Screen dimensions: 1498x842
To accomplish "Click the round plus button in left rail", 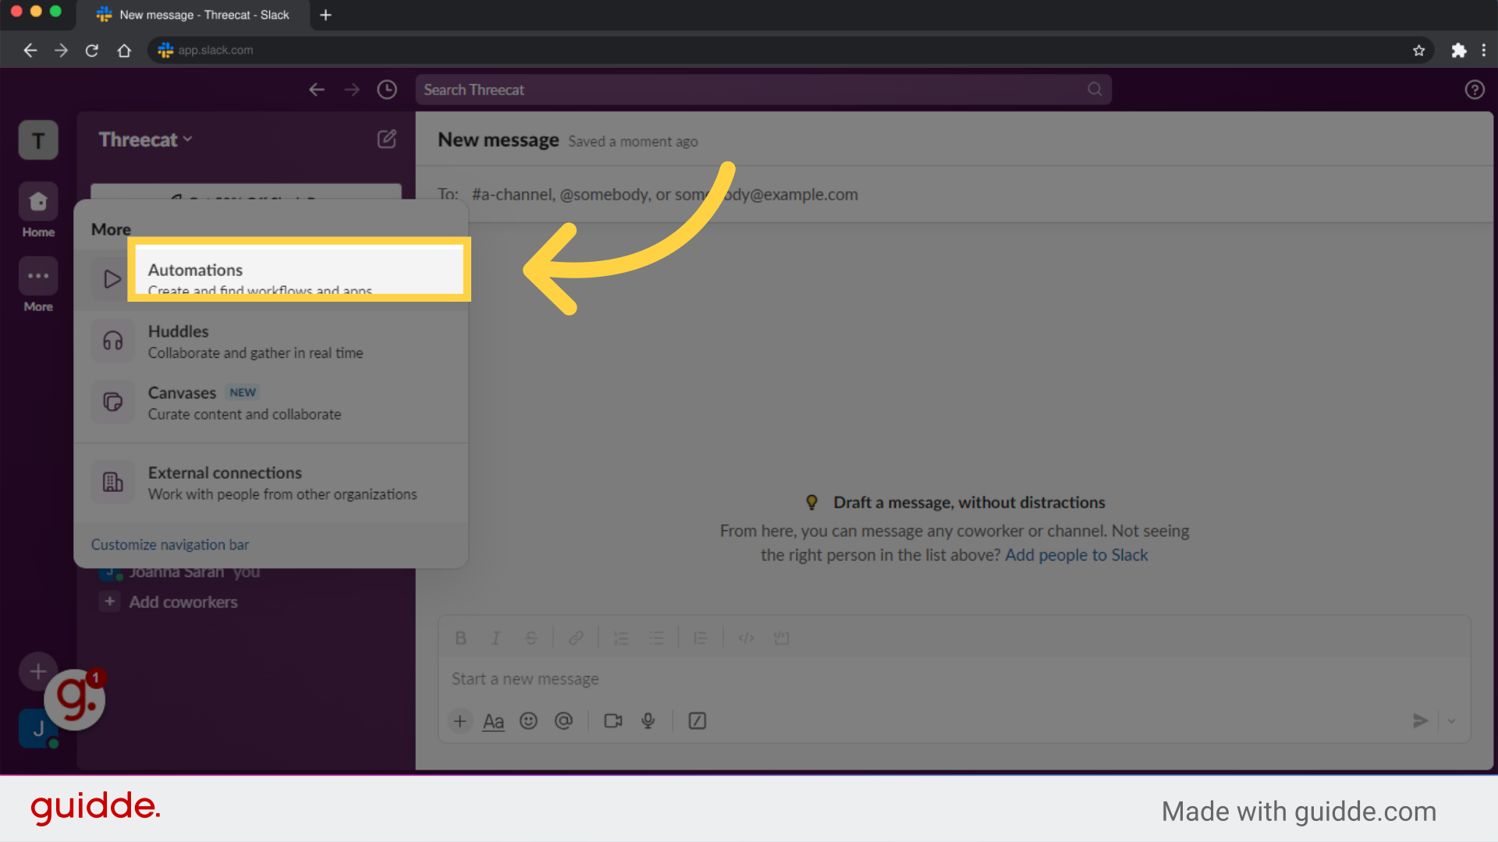I will (x=38, y=670).
